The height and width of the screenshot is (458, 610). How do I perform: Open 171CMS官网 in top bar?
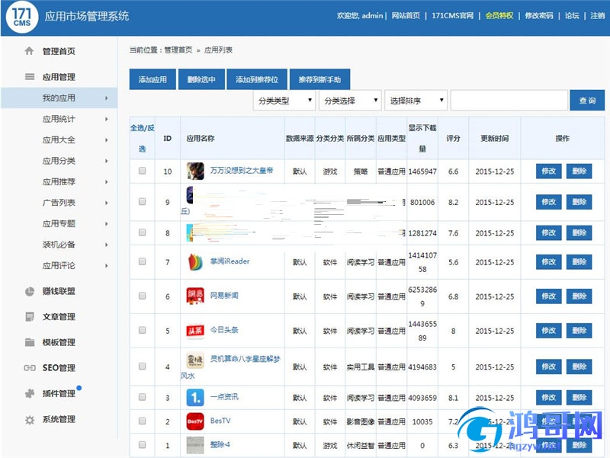[x=452, y=15]
